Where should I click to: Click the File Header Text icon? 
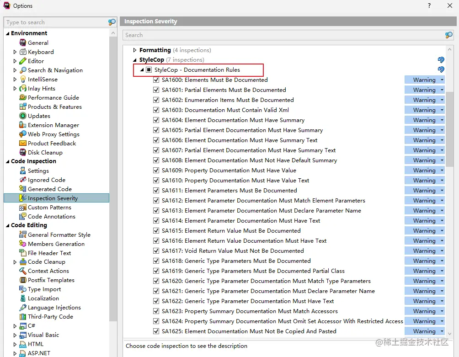tap(22, 252)
